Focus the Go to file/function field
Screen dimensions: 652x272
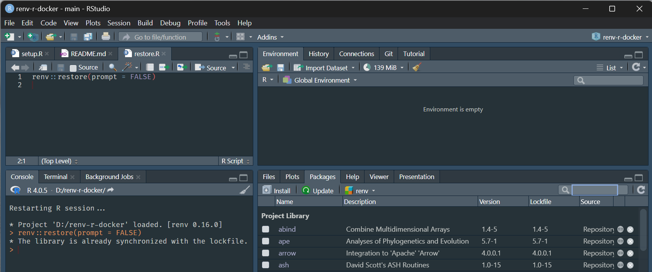click(x=160, y=37)
